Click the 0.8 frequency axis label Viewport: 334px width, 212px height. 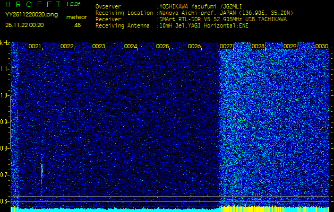pos(5,148)
